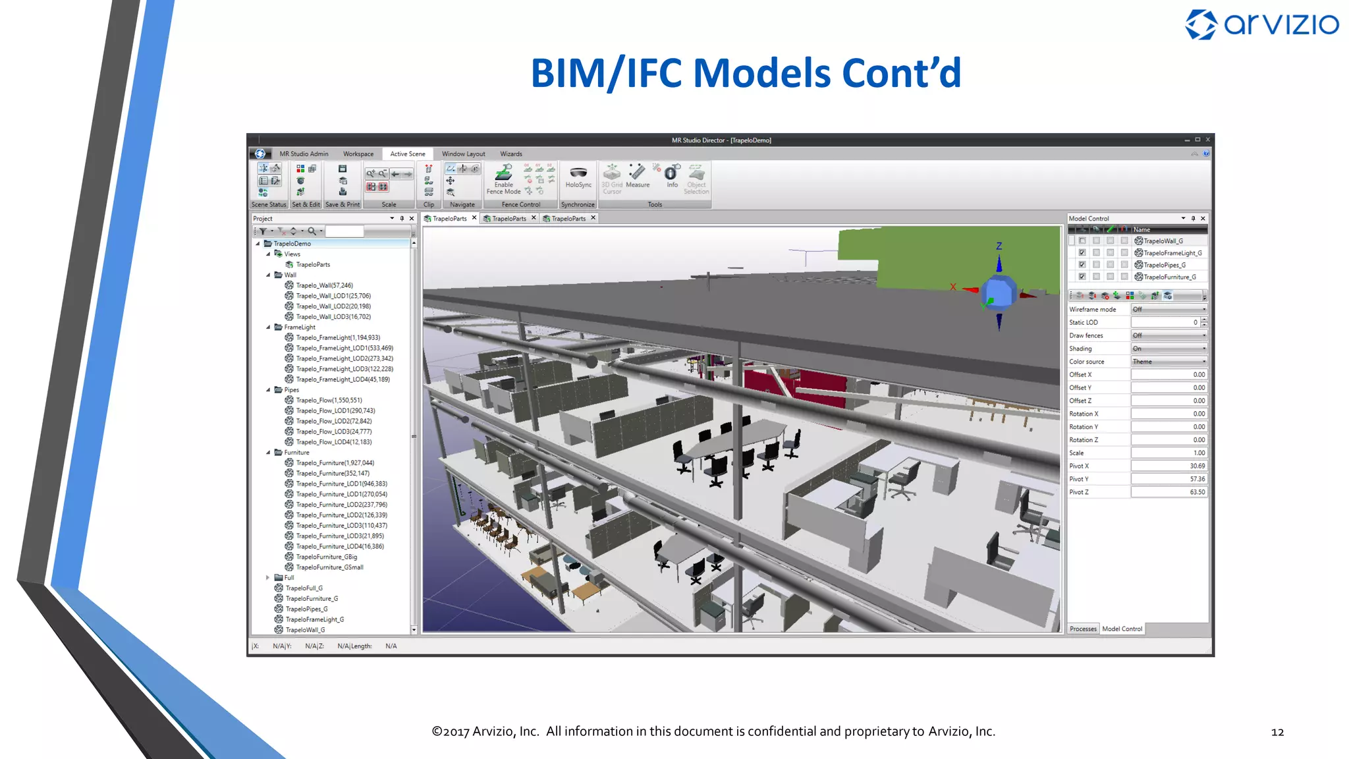The image size is (1349, 759).
Task: Activate the HoloSync headset icon
Action: 578,173
